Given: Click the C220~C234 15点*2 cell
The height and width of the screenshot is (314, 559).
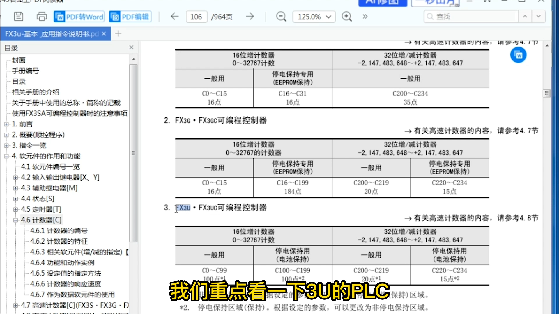Looking at the screenshot, I should tap(450, 274).
